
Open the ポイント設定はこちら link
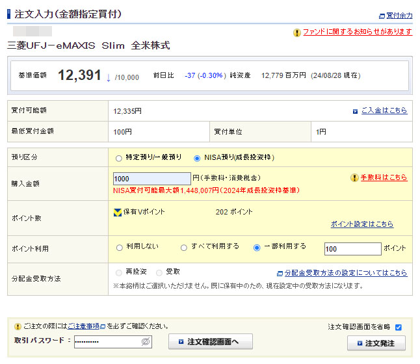[x=361, y=224]
